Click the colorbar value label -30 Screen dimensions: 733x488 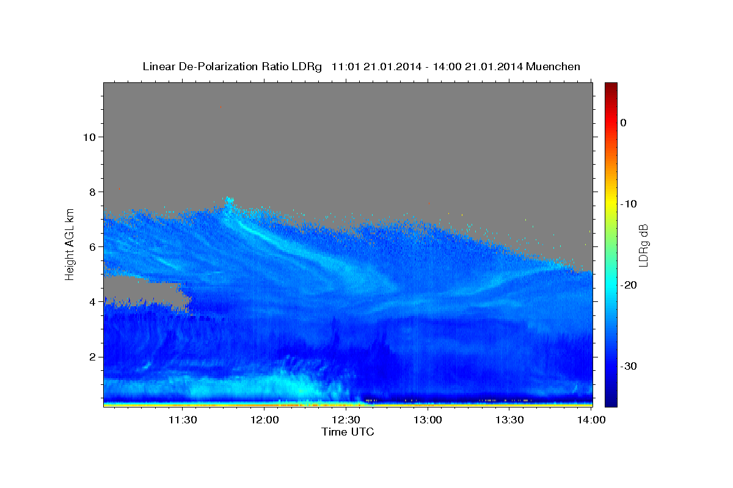[x=629, y=366]
